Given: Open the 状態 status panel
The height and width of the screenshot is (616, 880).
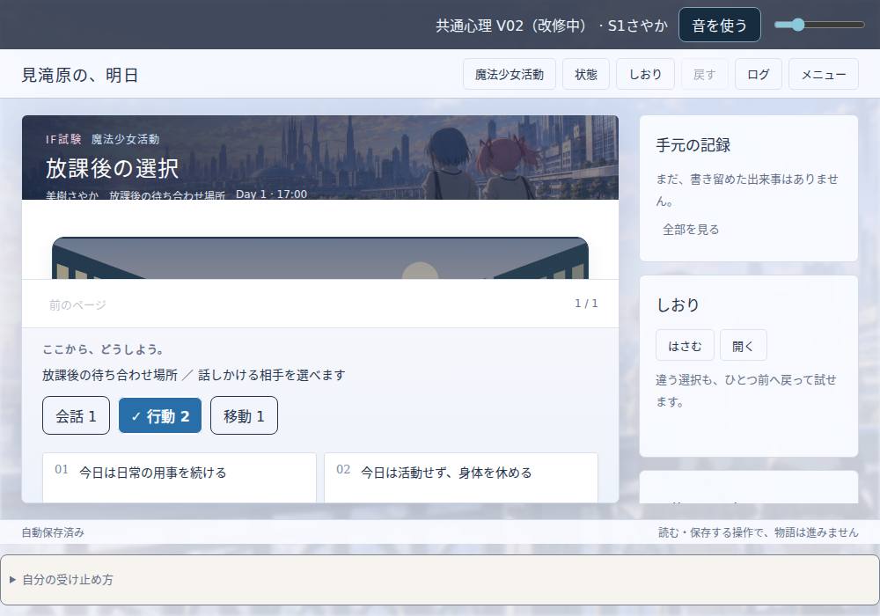Looking at the screenshot, I should [586, 74].
